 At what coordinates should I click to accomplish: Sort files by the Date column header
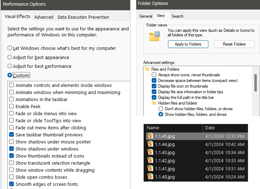point(225,128)
